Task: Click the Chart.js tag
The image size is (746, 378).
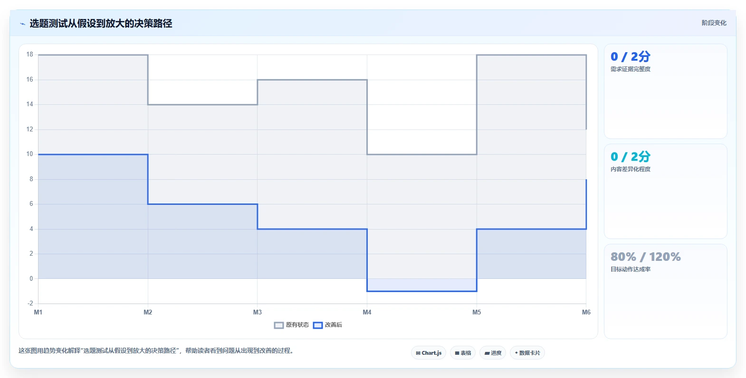Action: tap(429, 353)
